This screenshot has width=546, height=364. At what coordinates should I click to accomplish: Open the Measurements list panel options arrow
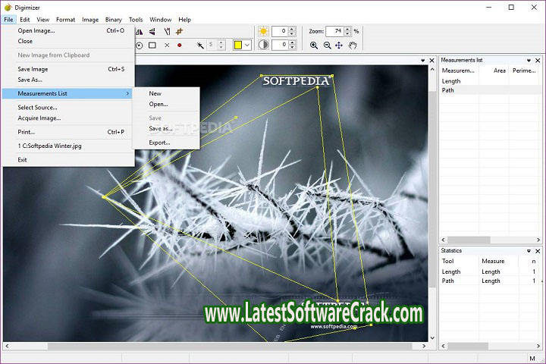(x=528, y=60)
